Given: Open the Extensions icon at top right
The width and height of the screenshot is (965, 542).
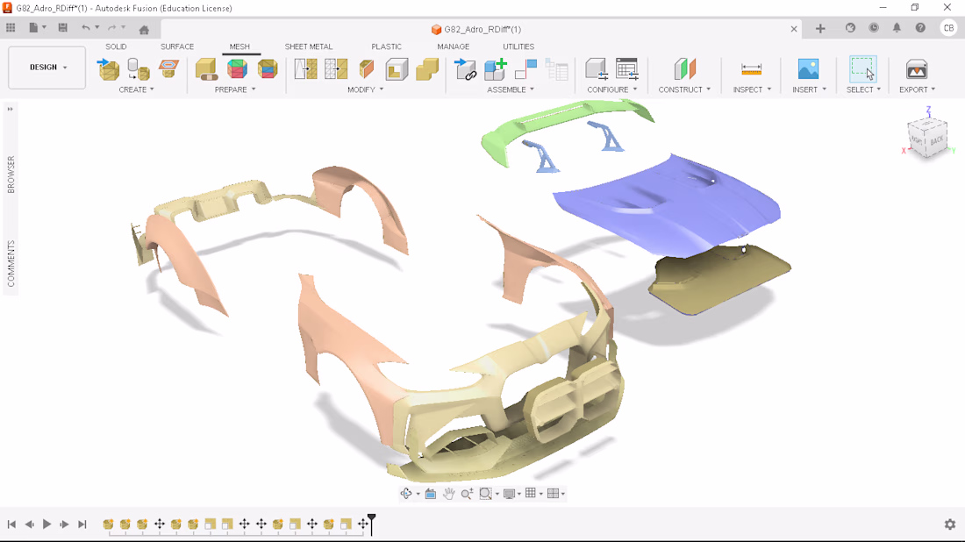Looking at the screenshot, I should coord(851,28).
